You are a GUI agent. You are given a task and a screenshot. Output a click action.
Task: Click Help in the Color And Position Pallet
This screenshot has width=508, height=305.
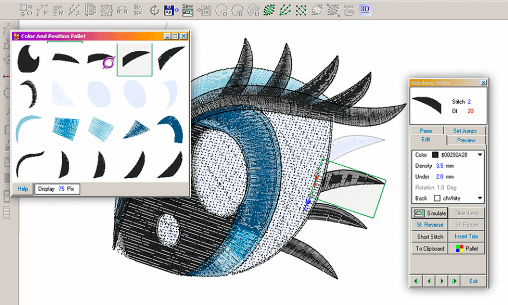[23, 189]
